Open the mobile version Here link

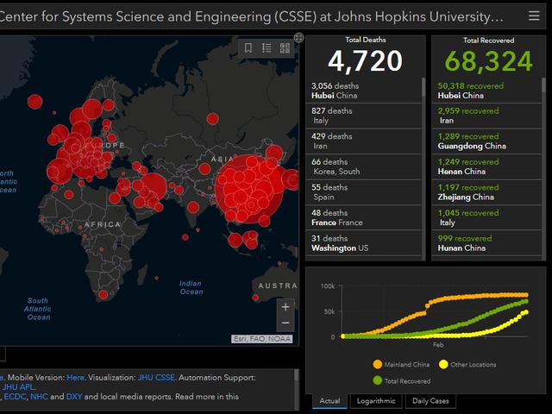click(75, 378)
